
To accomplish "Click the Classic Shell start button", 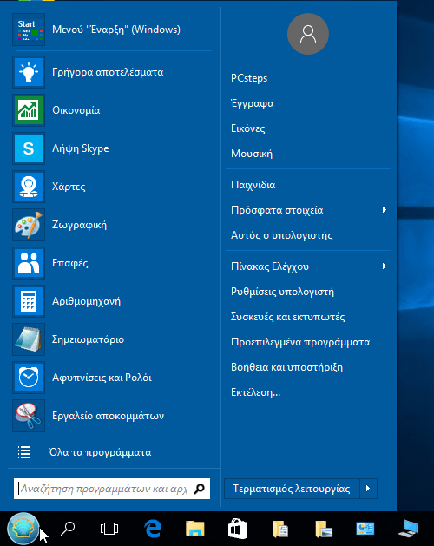I will (23, 529).
